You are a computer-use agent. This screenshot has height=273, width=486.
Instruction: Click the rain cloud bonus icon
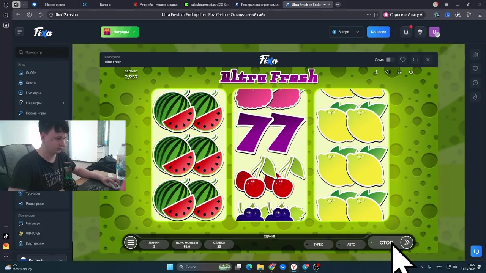click(x=420, y=32)
